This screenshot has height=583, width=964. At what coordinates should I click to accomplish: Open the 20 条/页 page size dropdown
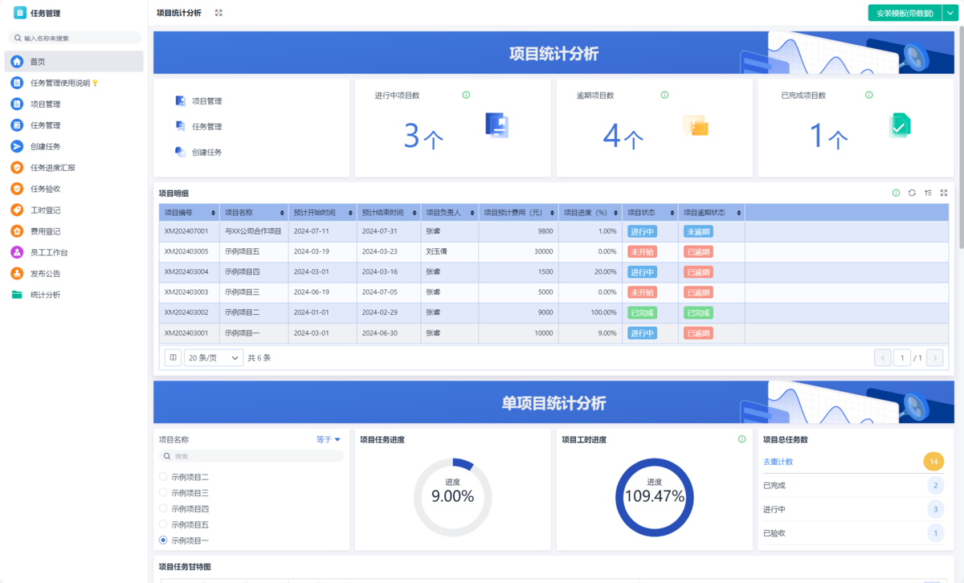coord(214,358)
